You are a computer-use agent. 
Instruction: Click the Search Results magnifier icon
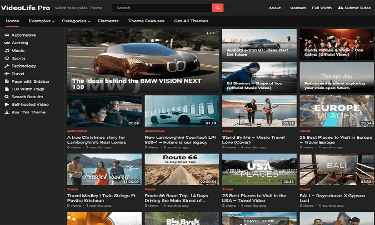(7, 97)
